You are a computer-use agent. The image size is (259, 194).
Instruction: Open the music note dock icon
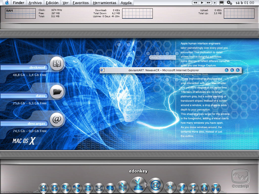[193, 188]
